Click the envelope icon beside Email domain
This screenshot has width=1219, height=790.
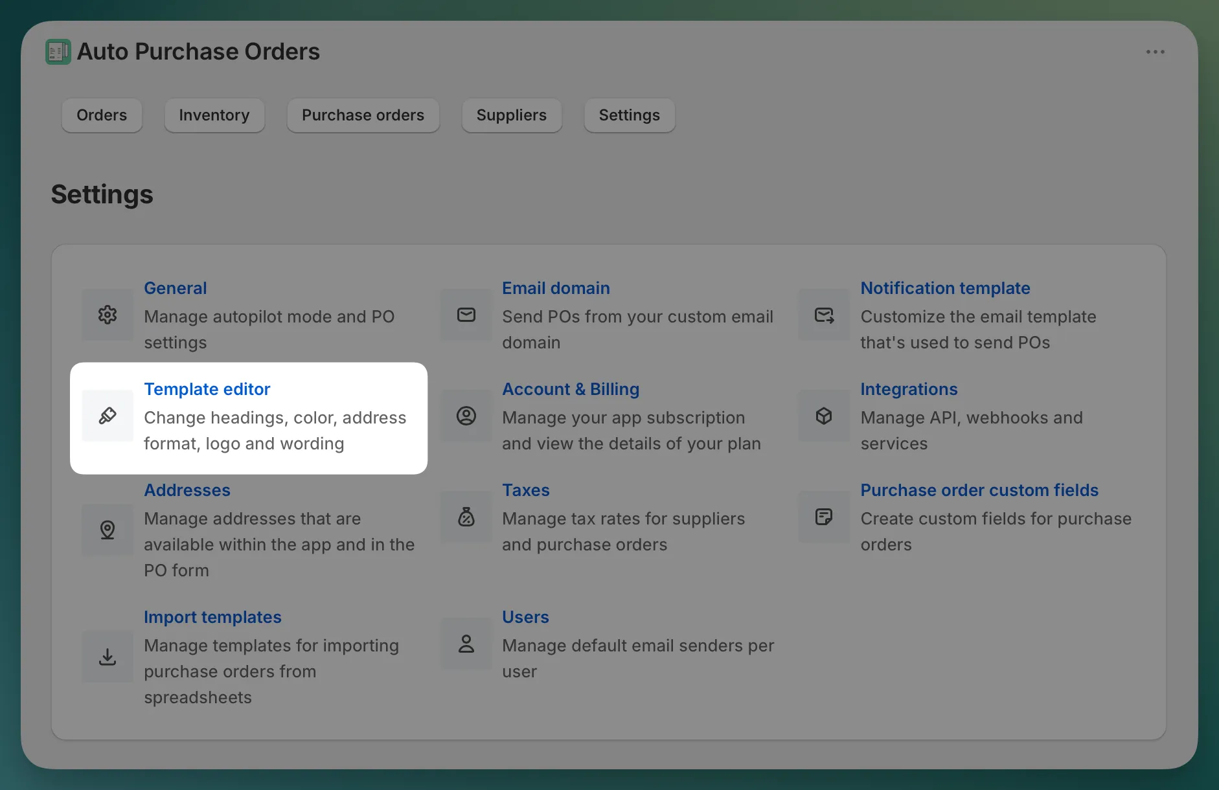click(x=466, y=315)
